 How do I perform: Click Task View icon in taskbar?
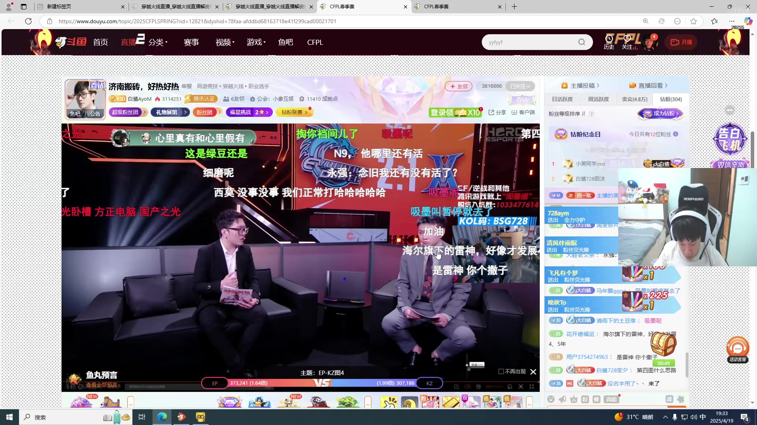[142, 417]
